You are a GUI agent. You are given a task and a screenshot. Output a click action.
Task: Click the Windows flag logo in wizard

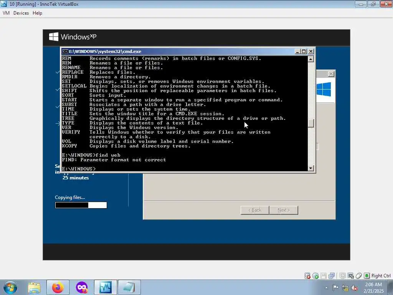click(x=324, y=89)
